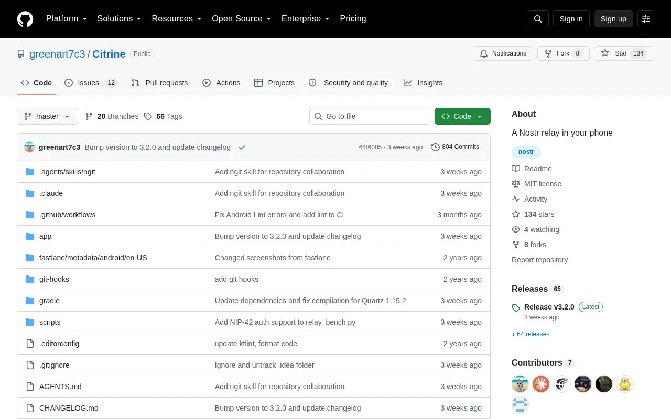Open the GitHub home logo
Image resolution: width=671 pixels, height=419 pixels.
point(25,19)
